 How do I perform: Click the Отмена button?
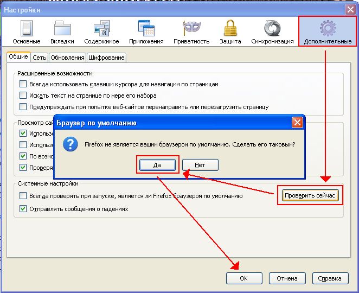[x=287, y=278]
